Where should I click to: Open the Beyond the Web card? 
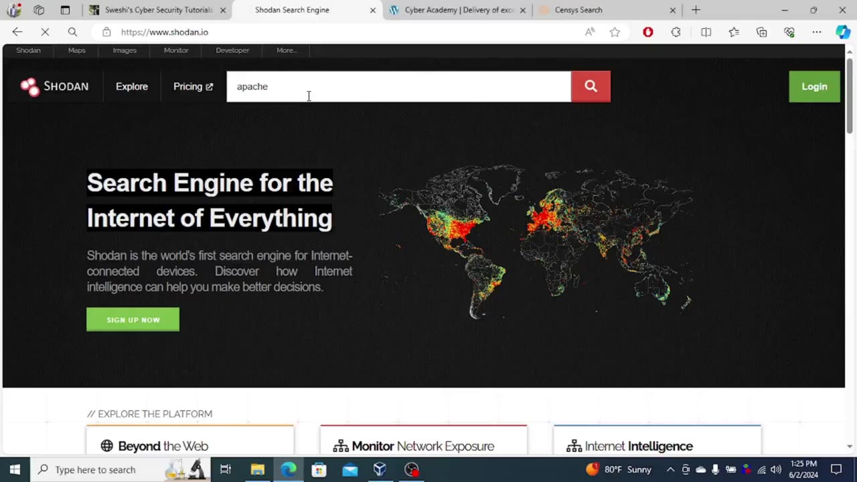point(190,440)
